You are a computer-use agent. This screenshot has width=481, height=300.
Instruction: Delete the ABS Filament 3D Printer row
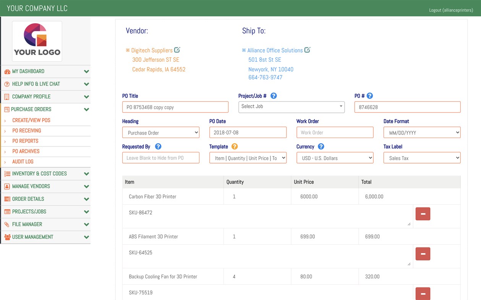423,253
